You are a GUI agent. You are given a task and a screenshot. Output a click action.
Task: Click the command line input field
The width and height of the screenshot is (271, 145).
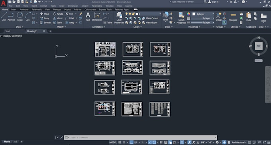(141, 137)
